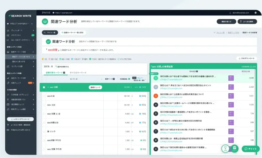
Task: Open the チャット chat button
Action: [251, 149]
